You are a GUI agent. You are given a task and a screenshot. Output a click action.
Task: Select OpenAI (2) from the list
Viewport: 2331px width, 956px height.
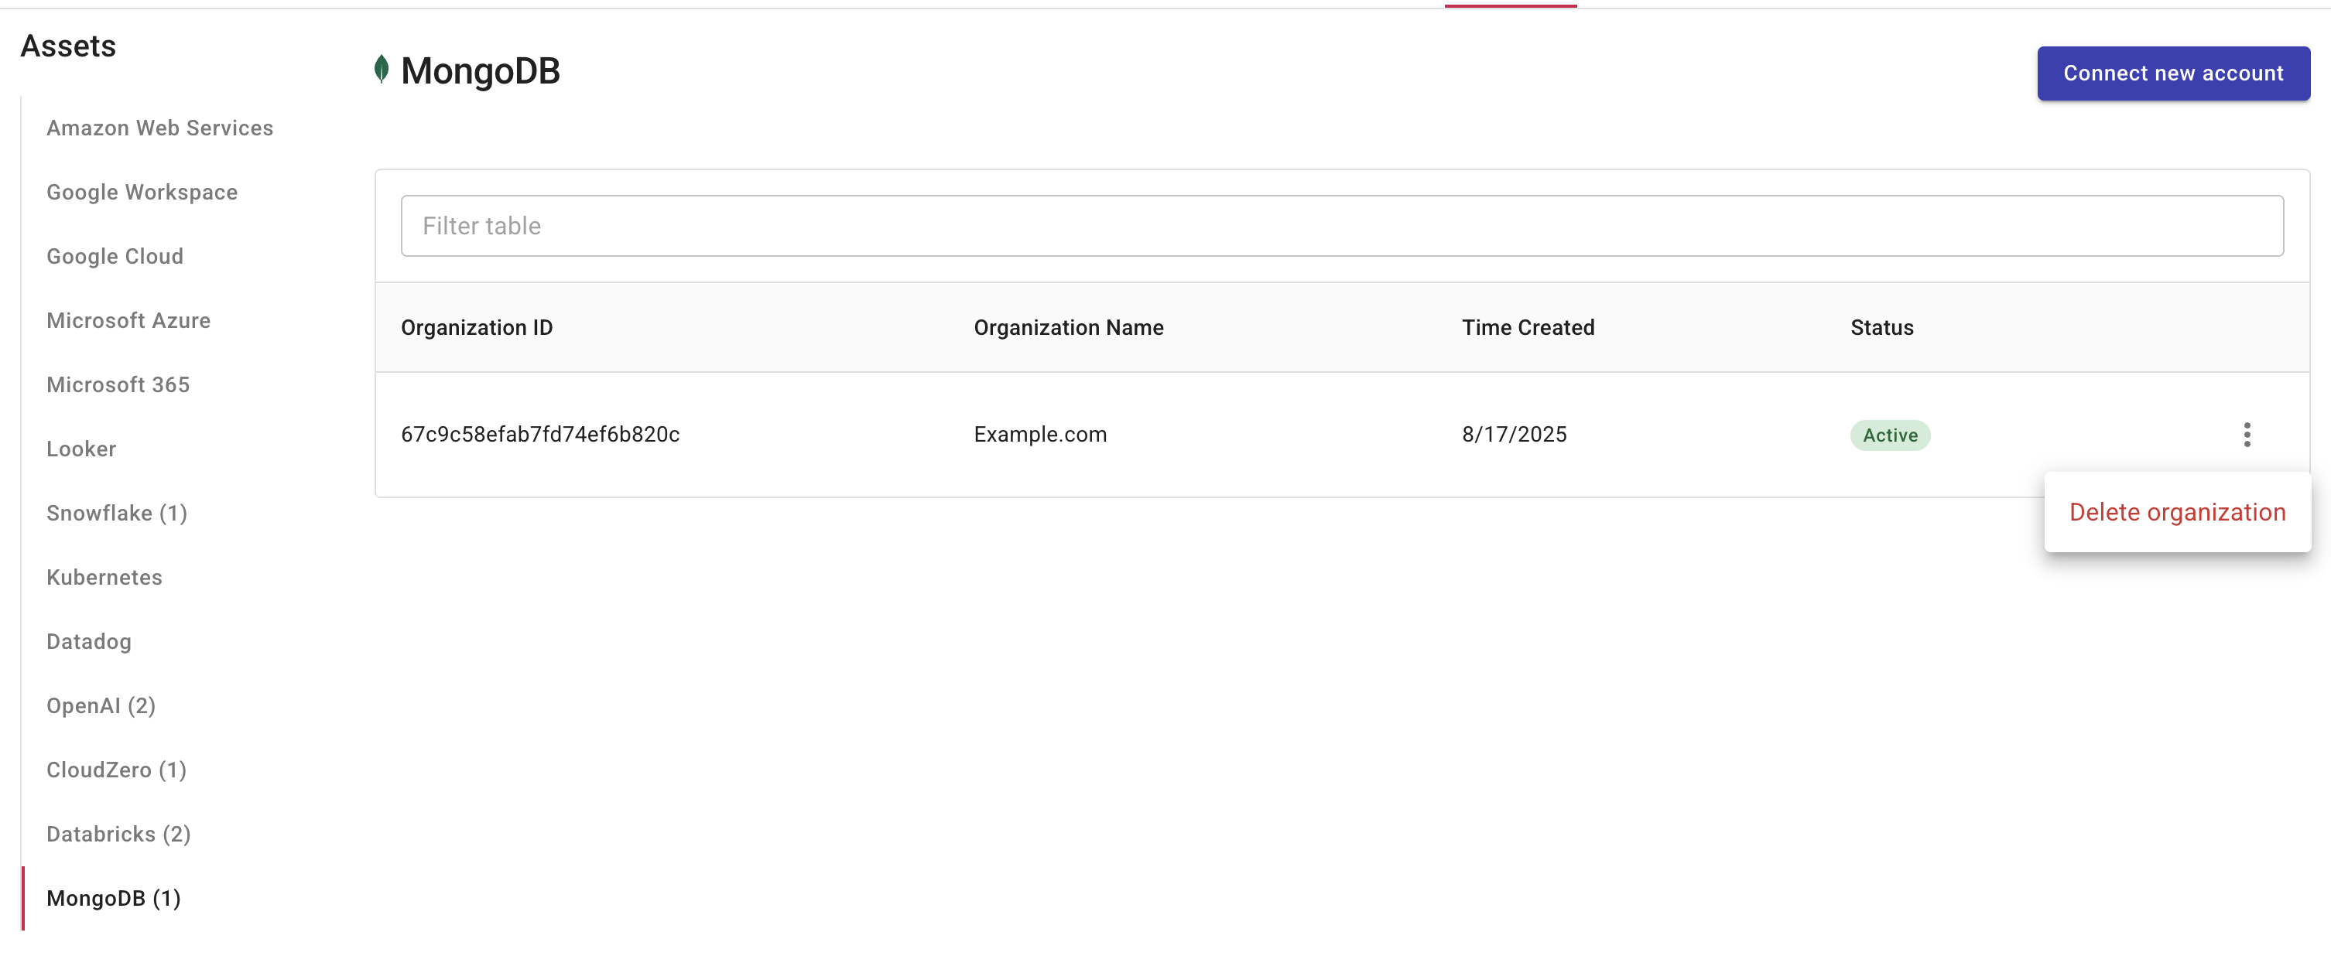pyautogui.click(x=101, y=705)
